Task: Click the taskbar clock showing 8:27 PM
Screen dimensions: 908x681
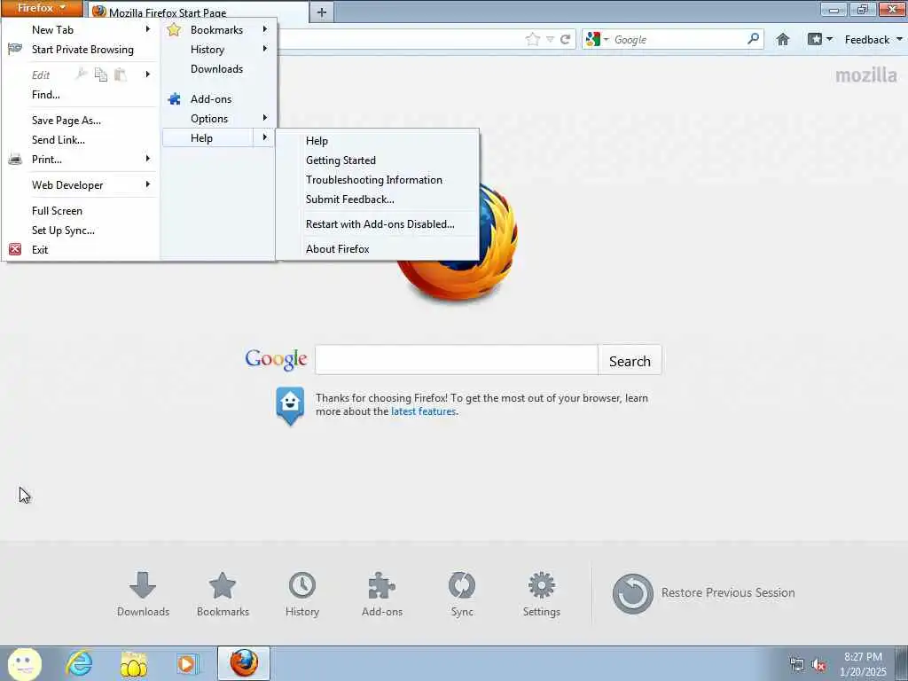Action: (x=863, y=664)
